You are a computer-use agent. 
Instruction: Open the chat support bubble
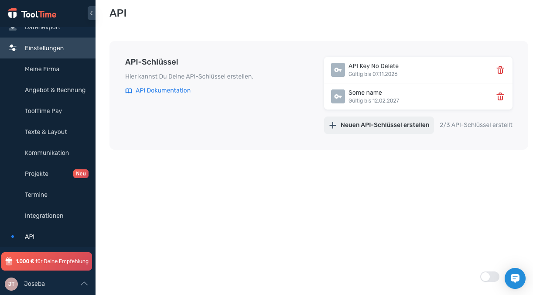point(515,278)
